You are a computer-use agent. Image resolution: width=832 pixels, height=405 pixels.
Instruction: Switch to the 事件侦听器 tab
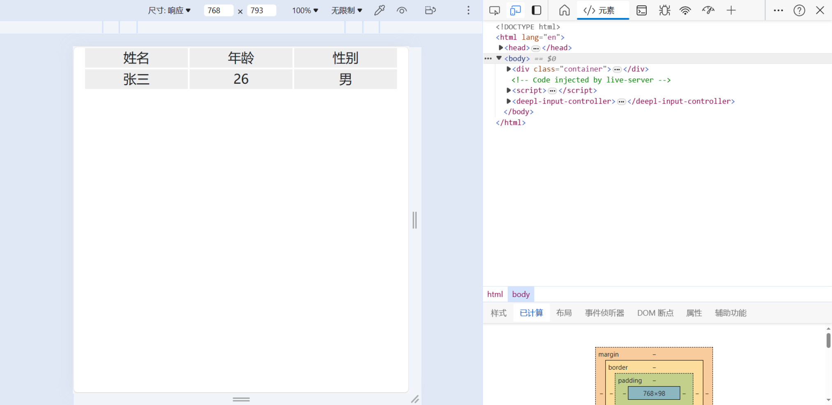click(604, 313)
